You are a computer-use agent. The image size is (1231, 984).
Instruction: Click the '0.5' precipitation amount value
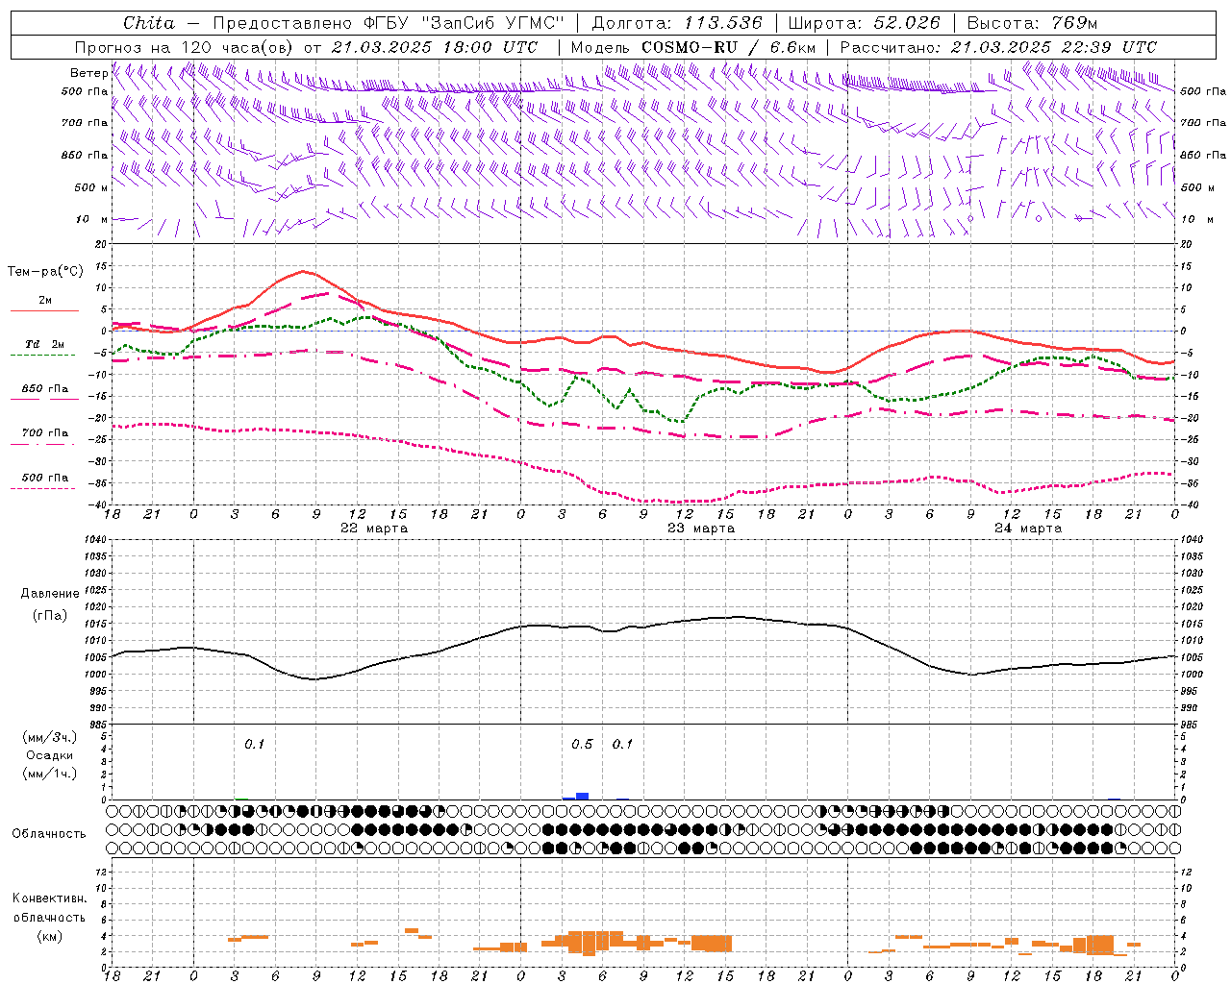pyautogui.click(x=582, y=745)
